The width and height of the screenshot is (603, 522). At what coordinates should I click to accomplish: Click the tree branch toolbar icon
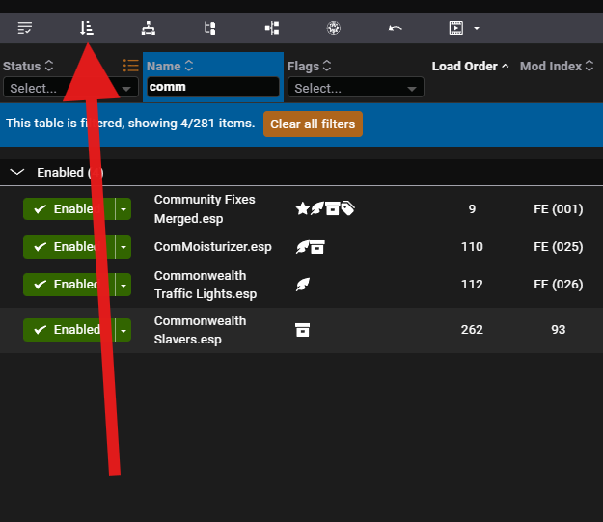coord(210,28)
